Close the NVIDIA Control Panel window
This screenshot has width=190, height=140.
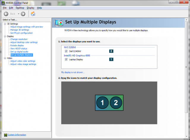pyautogui.click(x=184, y=2)
